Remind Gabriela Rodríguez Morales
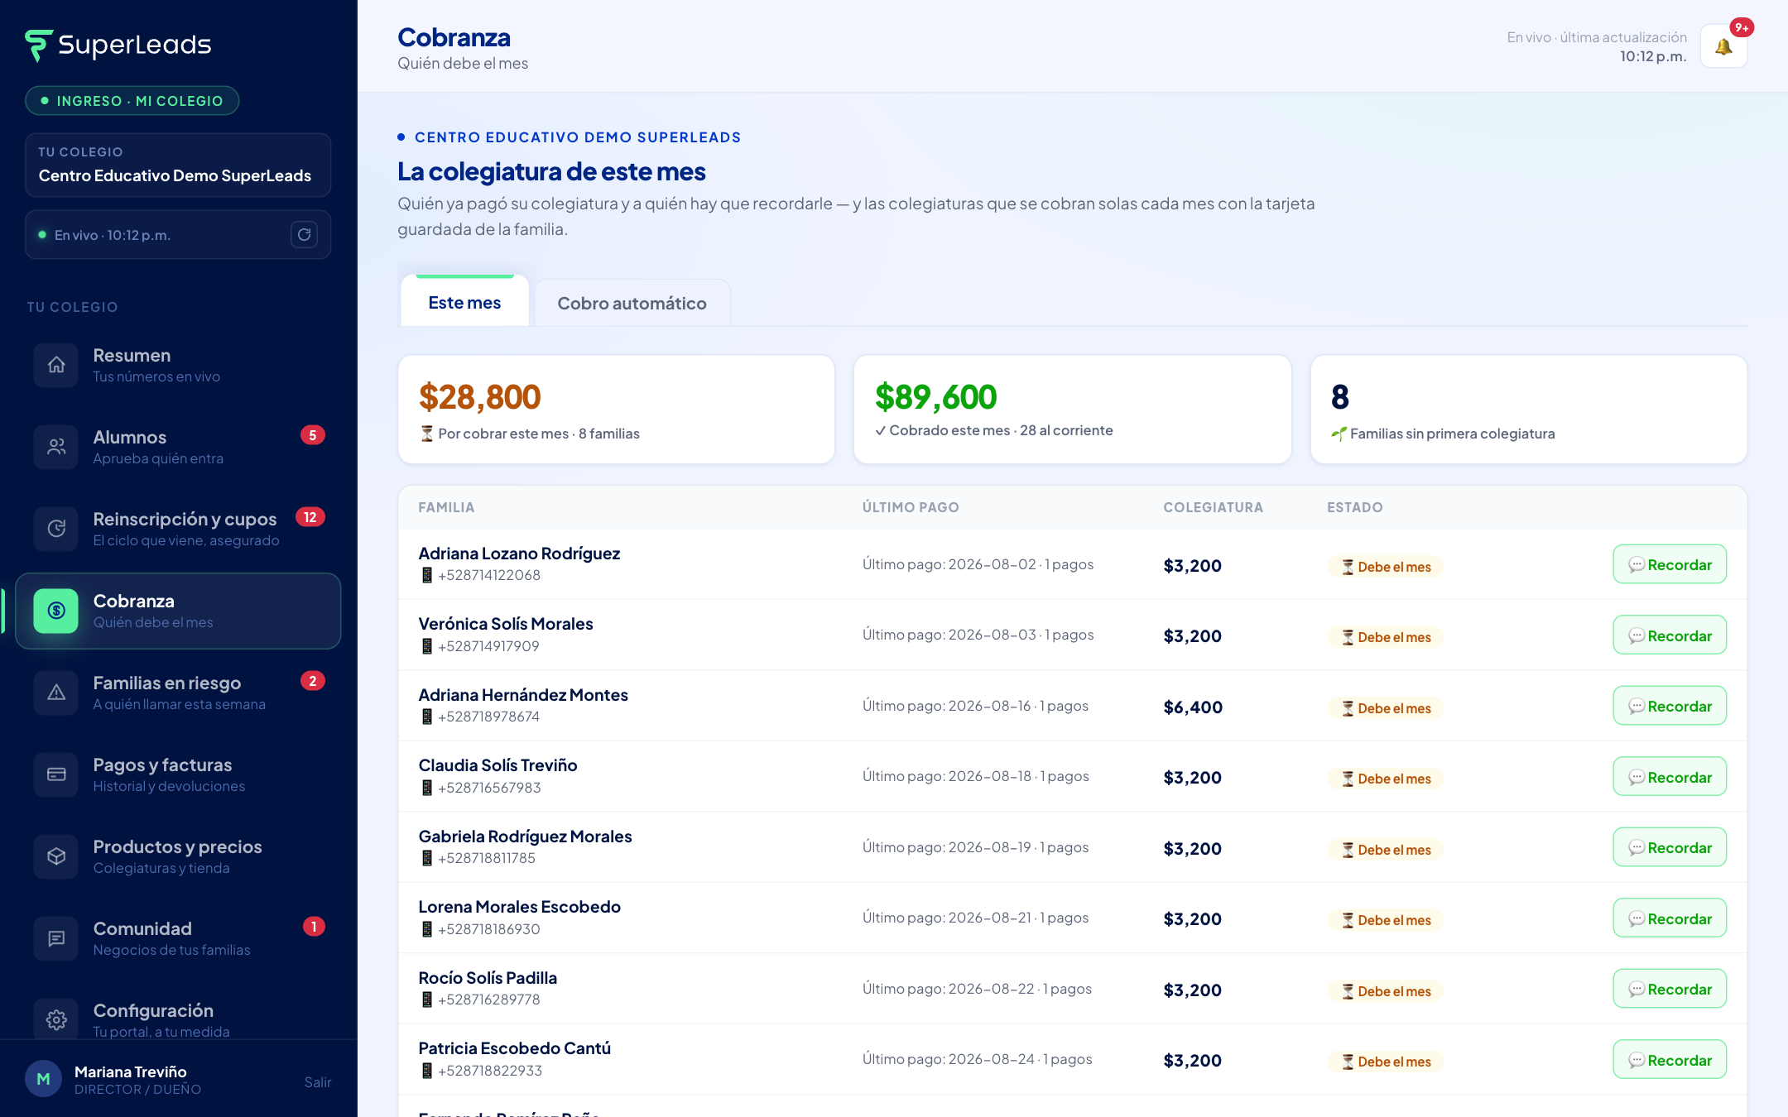 (x=1670, y=847)
